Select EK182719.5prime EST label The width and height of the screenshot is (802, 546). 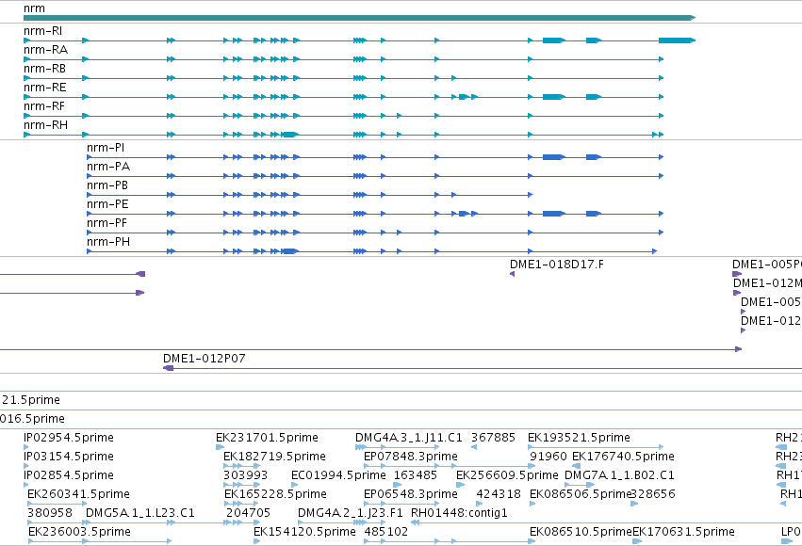pyautogui.click(x=274, y=458)
